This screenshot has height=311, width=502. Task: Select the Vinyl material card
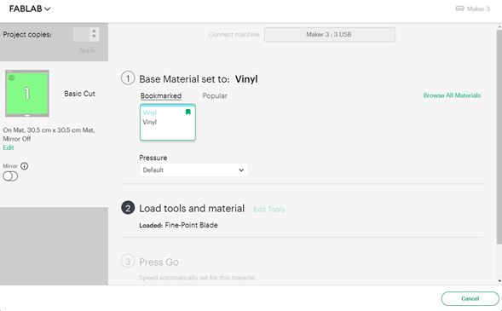click(168, 122)
